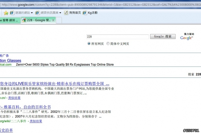Select the 简体中文网页 radio button

pyautogui.click(x=108, y=44)
